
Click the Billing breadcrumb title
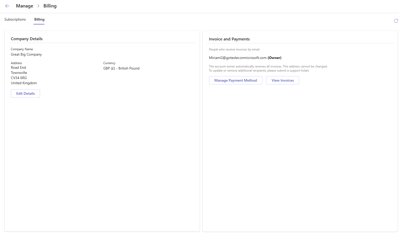click(50, 6)
